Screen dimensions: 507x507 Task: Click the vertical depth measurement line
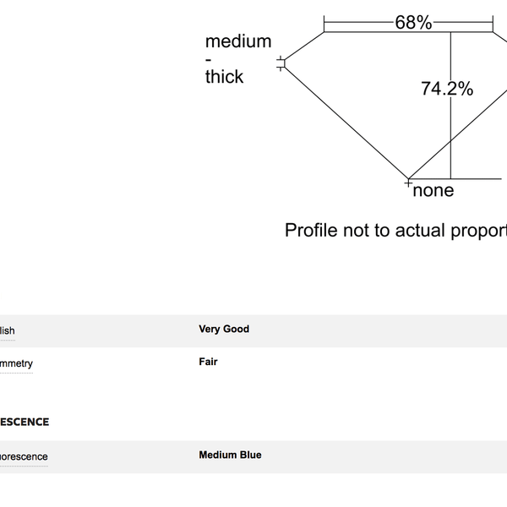tap(450, 136)
